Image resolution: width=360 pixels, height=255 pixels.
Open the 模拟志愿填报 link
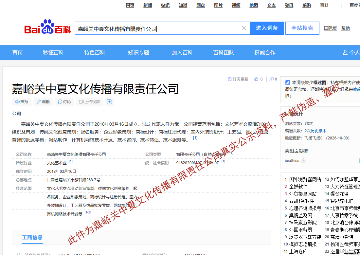[303, 244]
